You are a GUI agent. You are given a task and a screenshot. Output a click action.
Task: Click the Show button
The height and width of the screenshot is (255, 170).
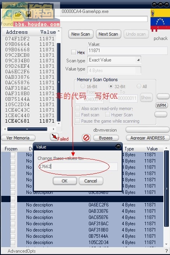click(146, 98)
